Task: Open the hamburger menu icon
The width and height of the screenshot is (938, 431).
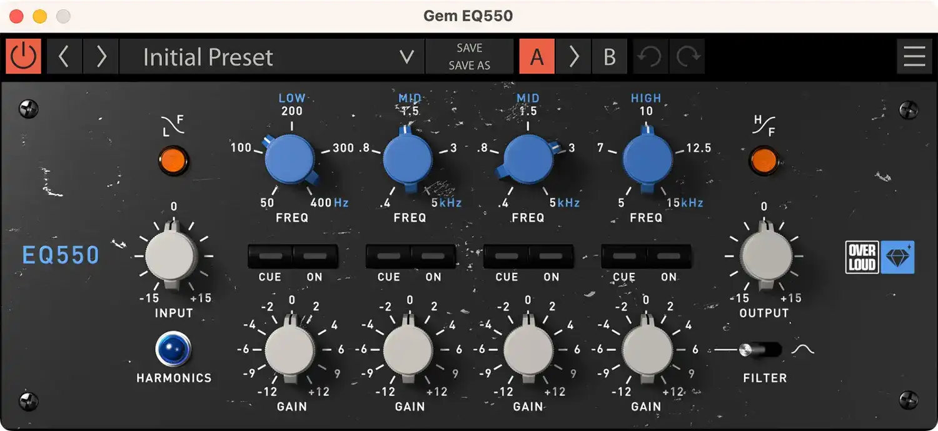Action: (x=914, y=57)
